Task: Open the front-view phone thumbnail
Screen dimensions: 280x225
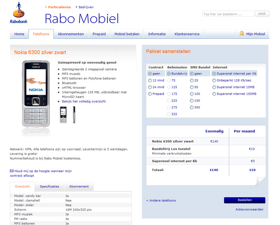Action: click(x=63, y=115)
